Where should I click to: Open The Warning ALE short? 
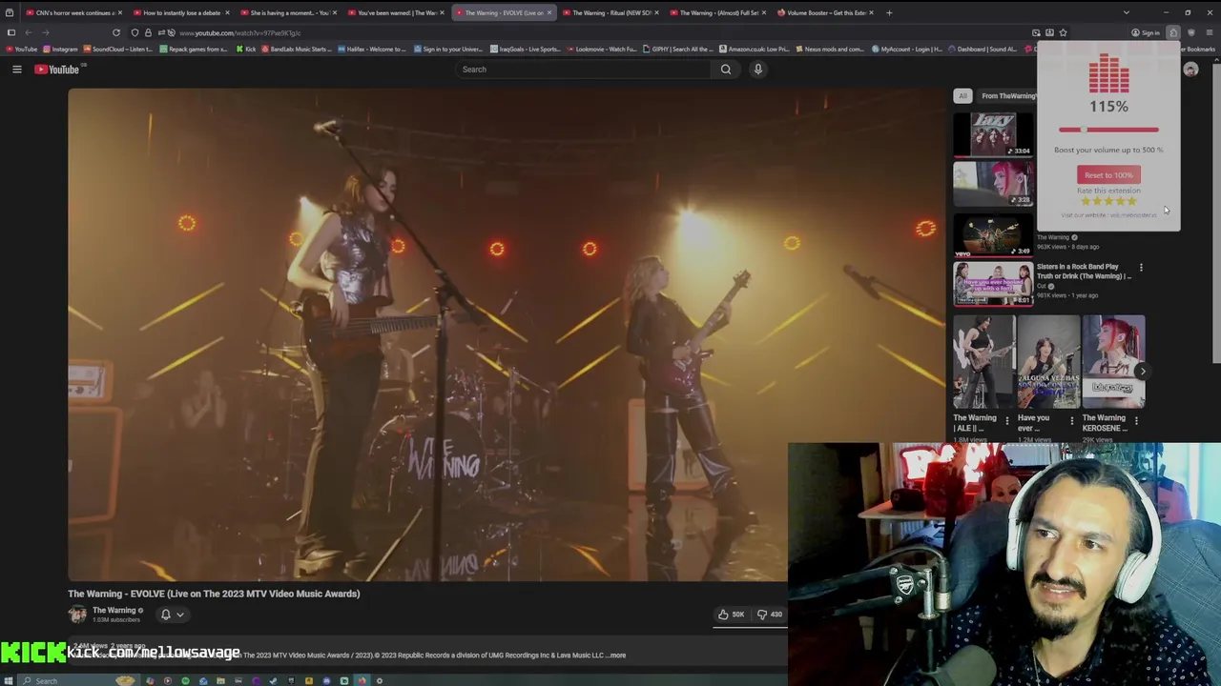point(983,362)
